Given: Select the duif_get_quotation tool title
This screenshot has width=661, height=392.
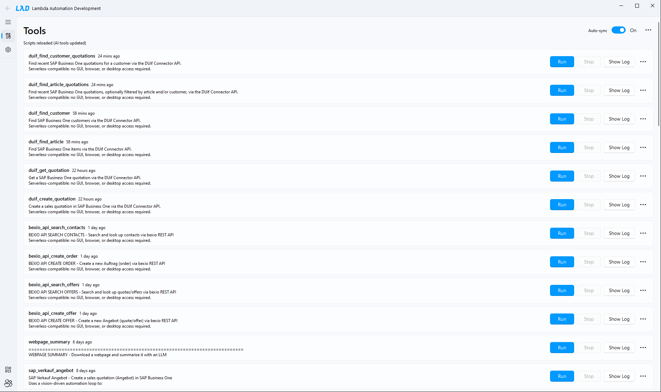Looking at the screenshot, I should 49,170.
